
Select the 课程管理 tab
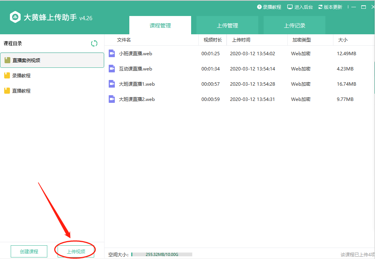[x=160, y=26]
